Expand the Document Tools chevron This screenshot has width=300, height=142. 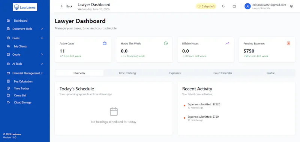click(x=42, y=29)
